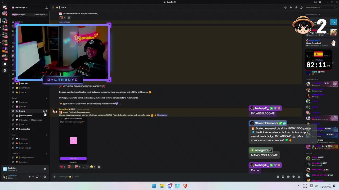The image size is (339, 190).
Task: Click the message attachment plus button
Action: click(54, 177)
